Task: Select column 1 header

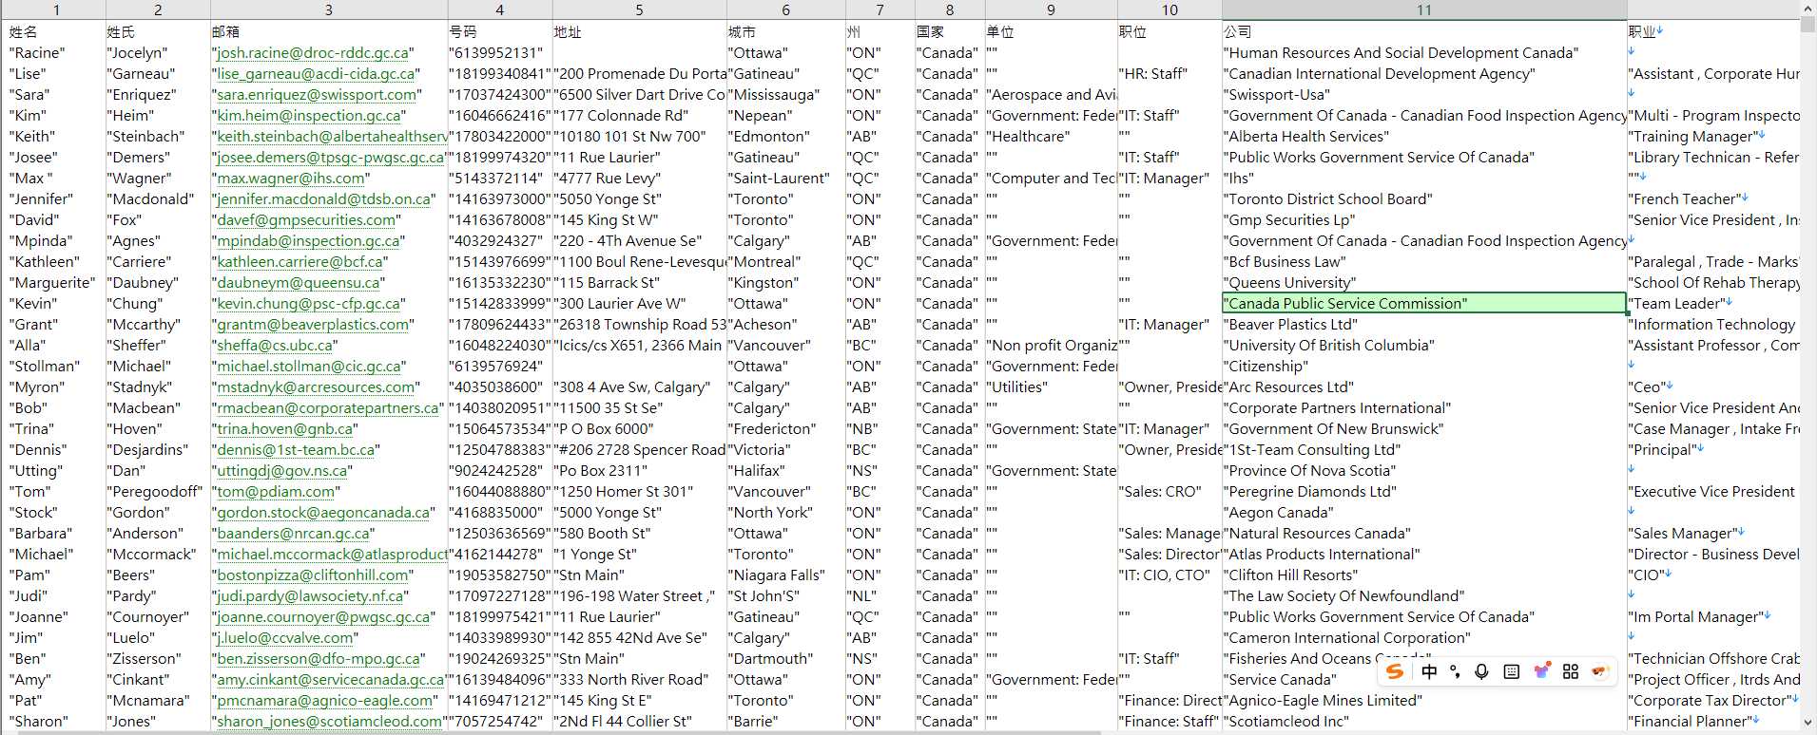Action: pos(56,9)
